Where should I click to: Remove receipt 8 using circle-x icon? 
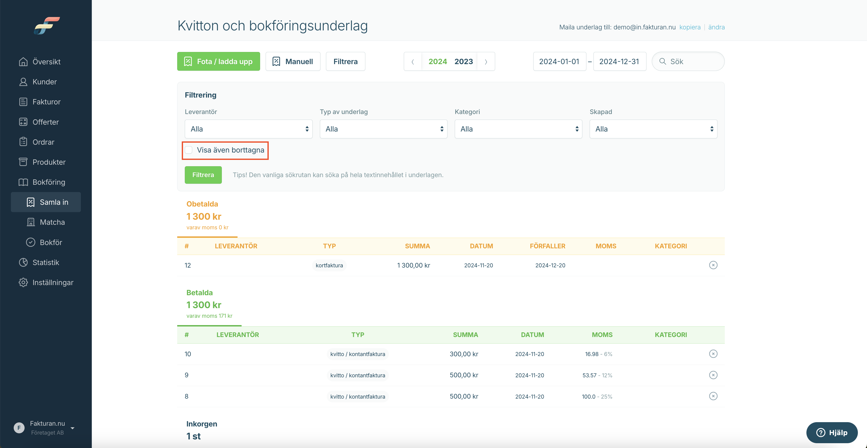713,396
